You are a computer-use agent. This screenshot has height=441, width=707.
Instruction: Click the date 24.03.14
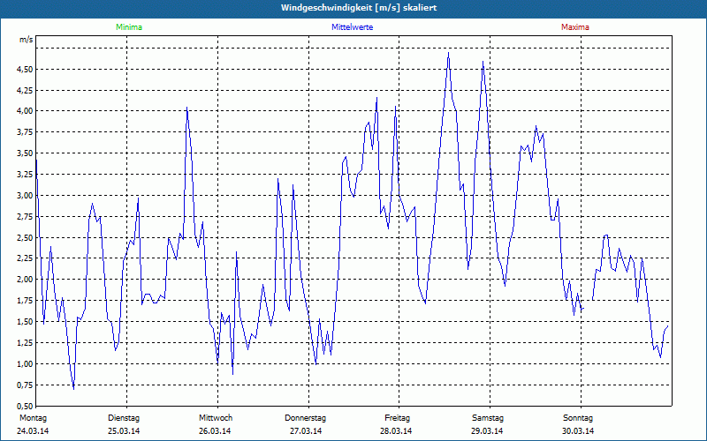33,431
